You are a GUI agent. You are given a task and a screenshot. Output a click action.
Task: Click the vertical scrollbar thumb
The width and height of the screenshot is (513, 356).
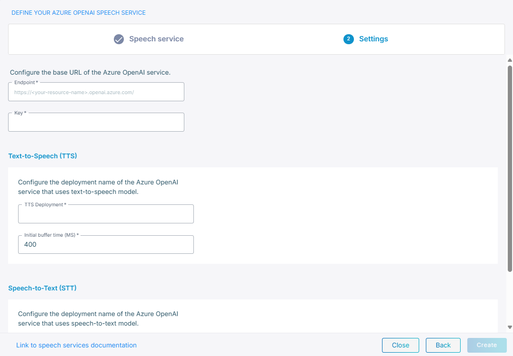tap(510, 166)
